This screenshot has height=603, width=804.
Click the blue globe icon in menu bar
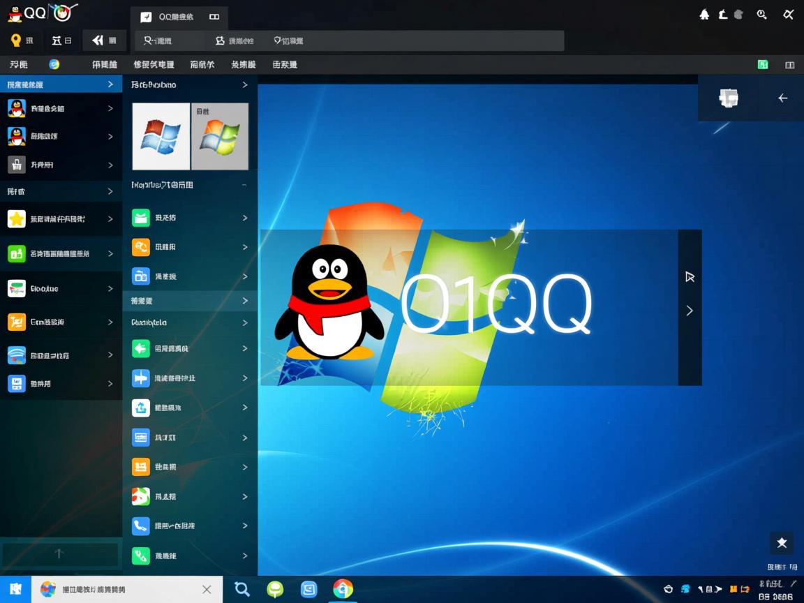tap(54, 64)
